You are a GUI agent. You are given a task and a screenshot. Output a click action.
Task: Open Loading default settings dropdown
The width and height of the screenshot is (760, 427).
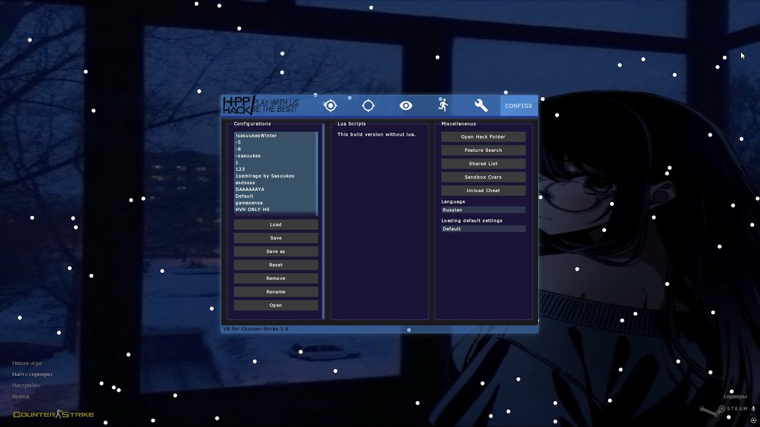(483, 229)
